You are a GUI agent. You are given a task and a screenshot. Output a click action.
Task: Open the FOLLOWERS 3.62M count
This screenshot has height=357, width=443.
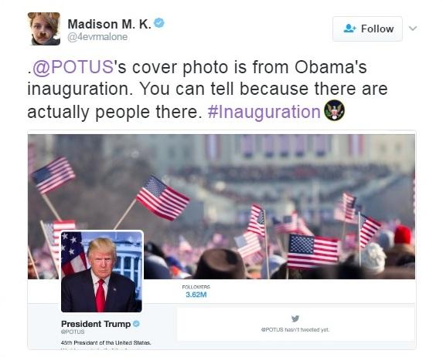(x=196, y=291)
